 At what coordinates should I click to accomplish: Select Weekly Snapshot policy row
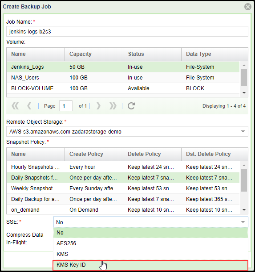coord(123,188)
